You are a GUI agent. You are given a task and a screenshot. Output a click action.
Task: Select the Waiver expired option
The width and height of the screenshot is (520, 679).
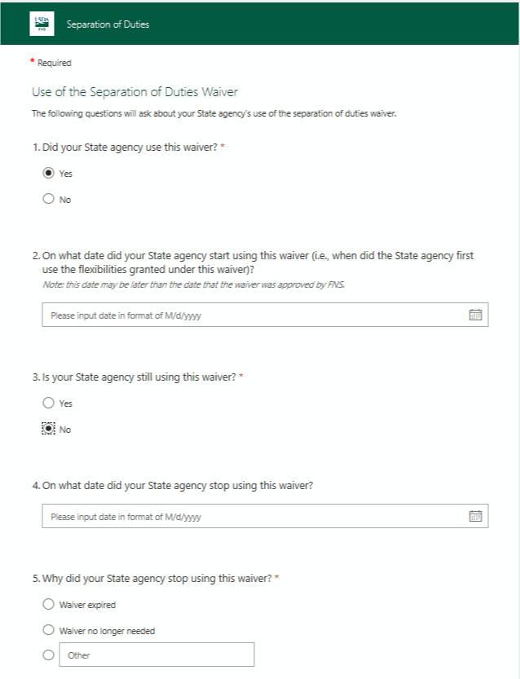point(49,605)
